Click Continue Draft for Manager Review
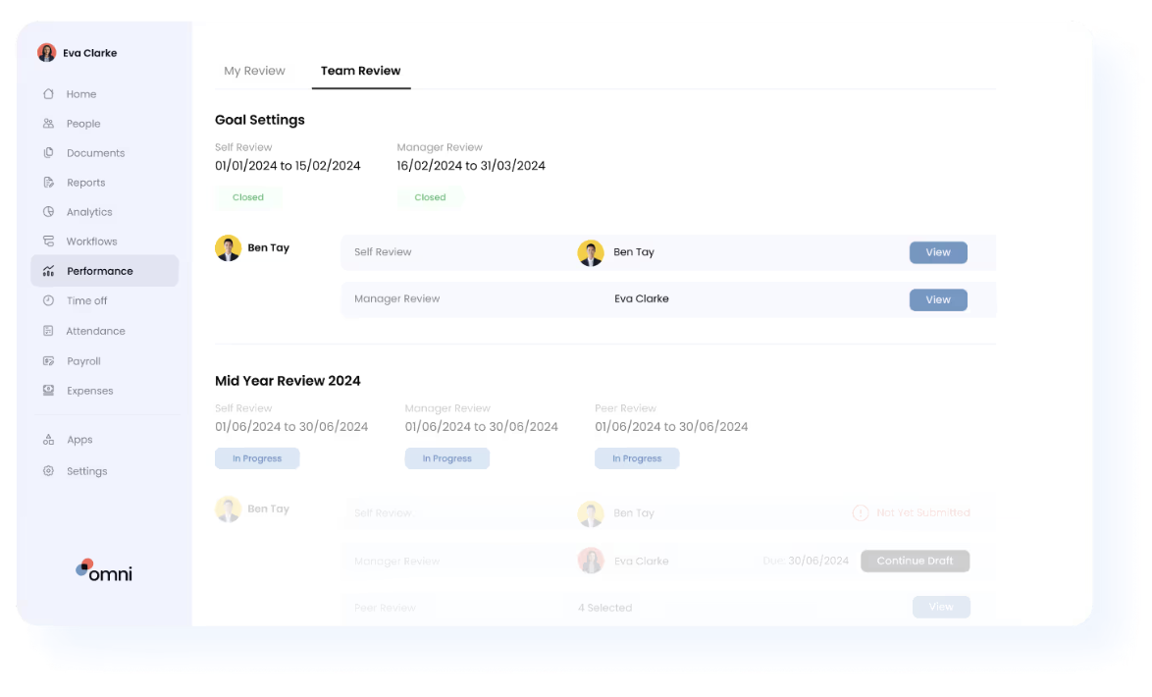This screenshot has width=1152, height=697. [915, 561]
